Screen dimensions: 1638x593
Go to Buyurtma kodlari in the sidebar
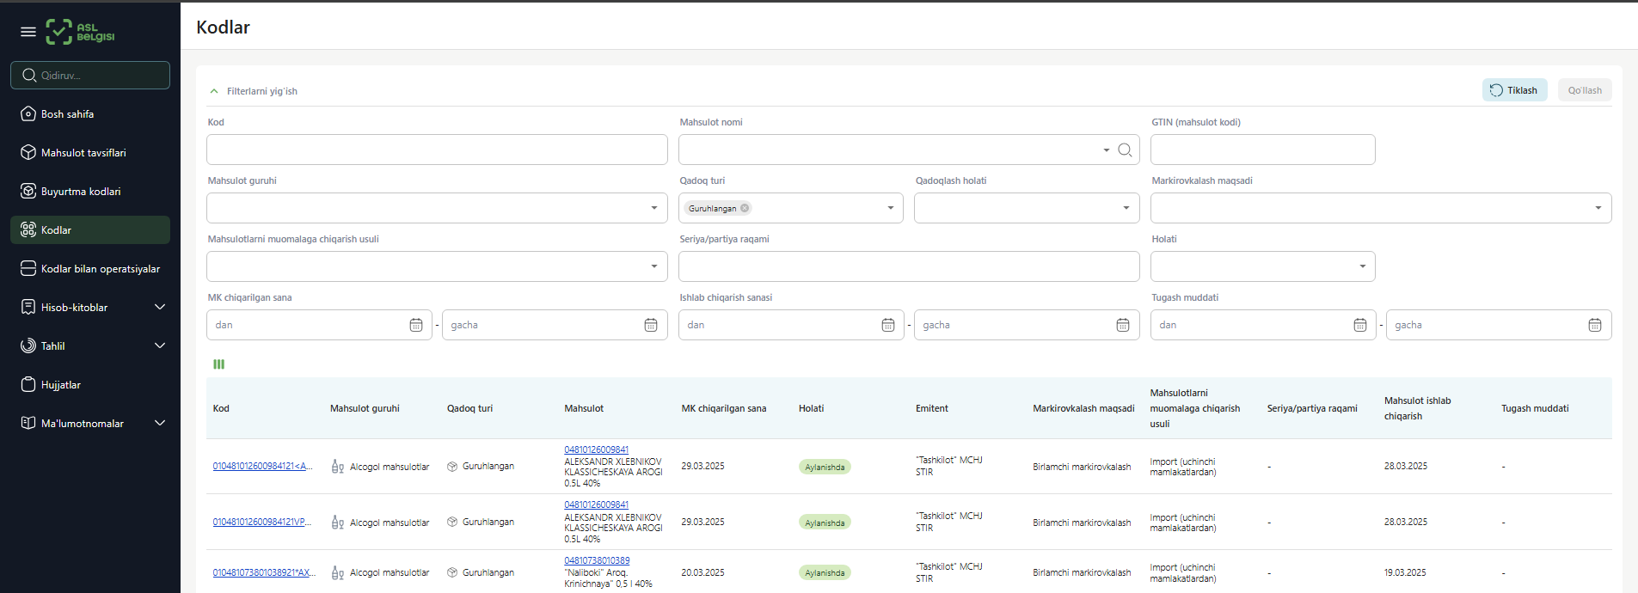click(x=81, y=192)
